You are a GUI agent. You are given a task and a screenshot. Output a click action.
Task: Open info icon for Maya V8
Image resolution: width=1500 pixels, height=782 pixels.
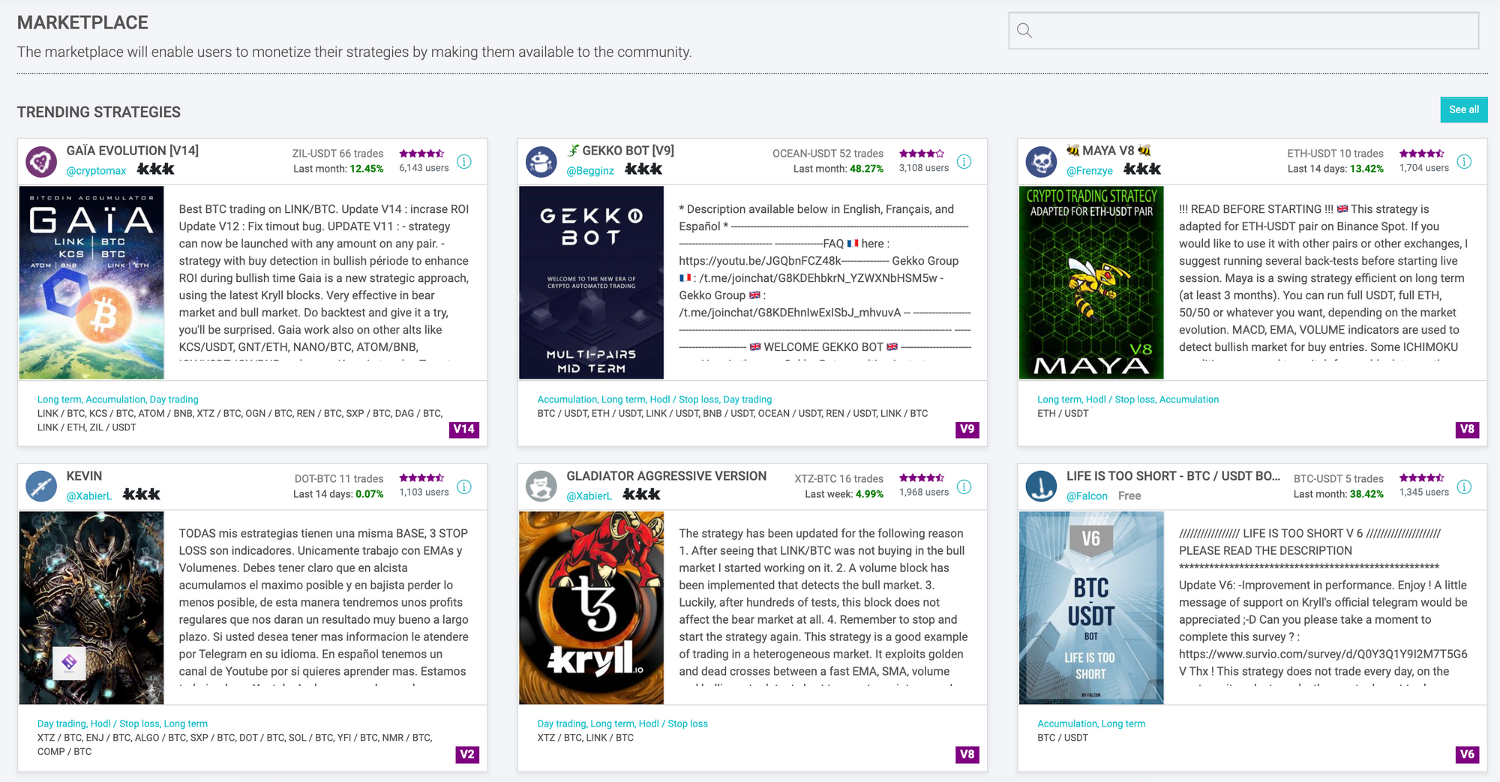[1464, 162]
